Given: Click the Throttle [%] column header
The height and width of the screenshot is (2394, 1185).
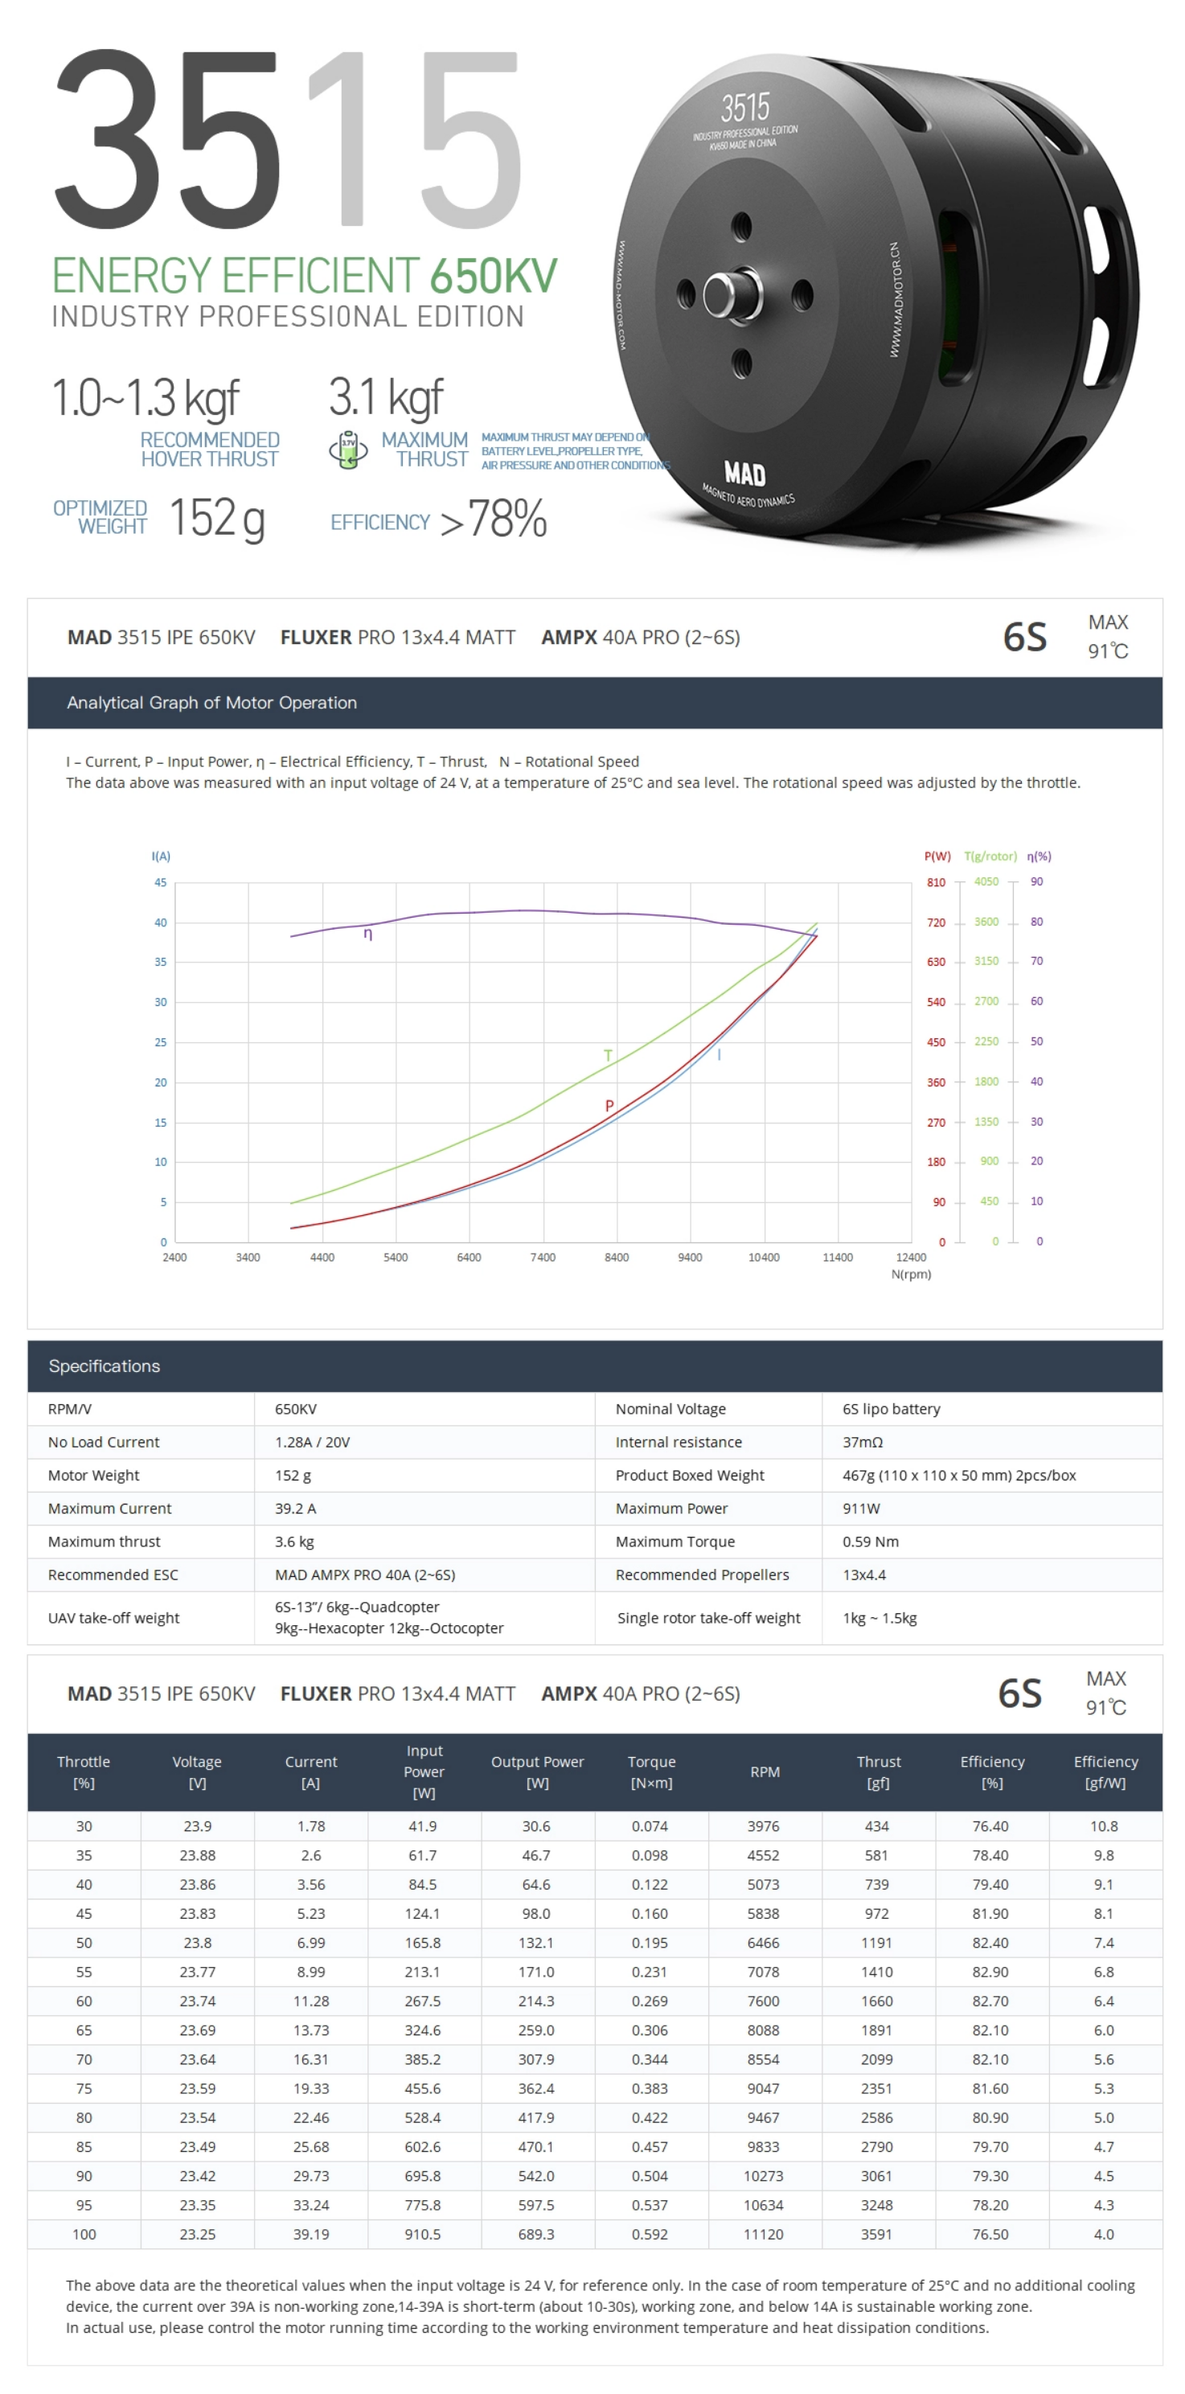Looking at the screenshot, I should (x=84, y=1772).
